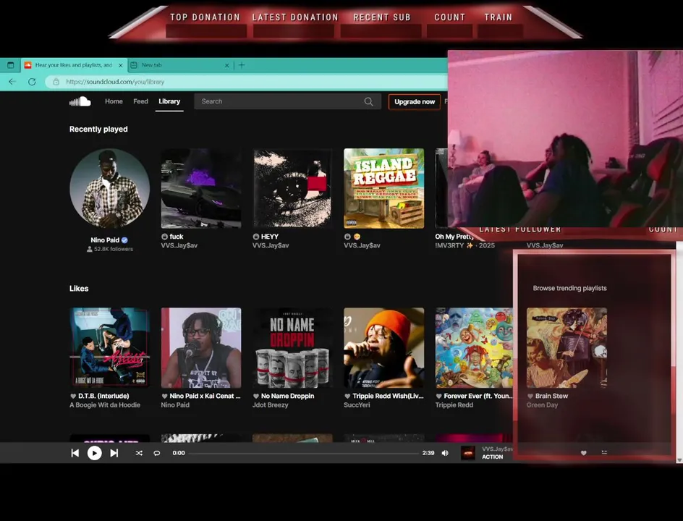Click the Likes section heading
The image size is (683, 521).
click(79, 289)
